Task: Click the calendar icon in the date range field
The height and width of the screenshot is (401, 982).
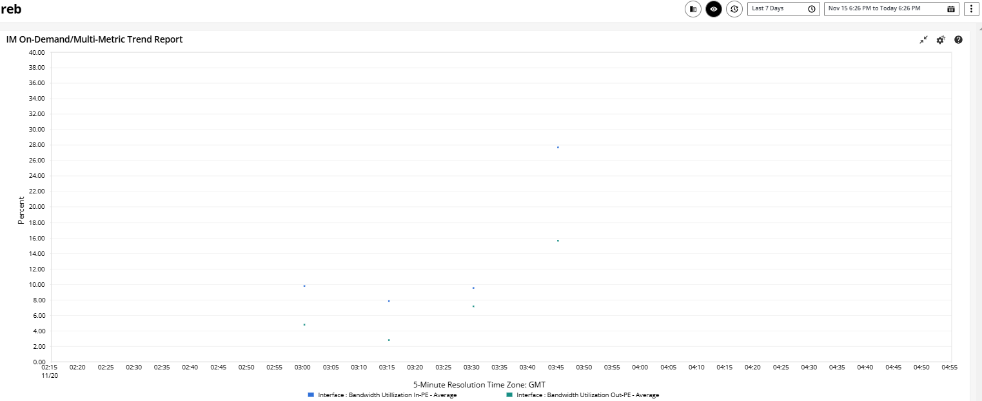Action: pyautogui.click(x=950, y=9)
